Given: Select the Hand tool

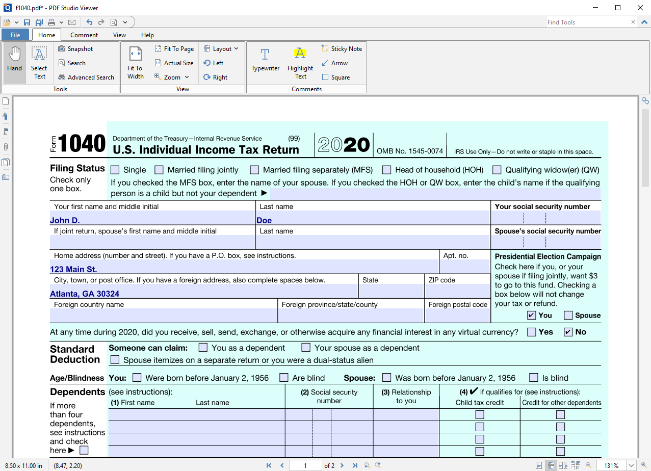Looking at the screenshot, I should coord(14,62).
